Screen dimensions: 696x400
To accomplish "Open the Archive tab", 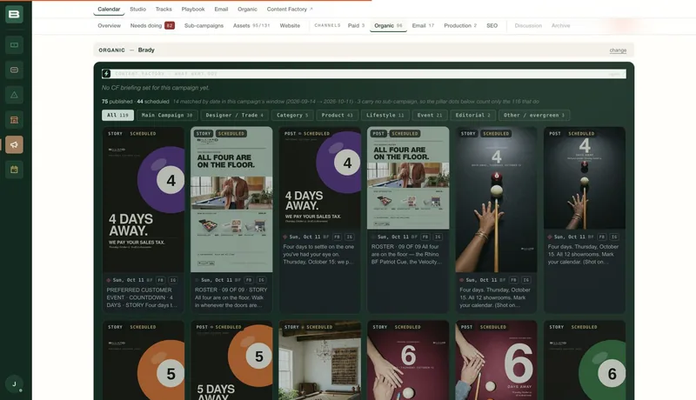I will pos(560,26).
